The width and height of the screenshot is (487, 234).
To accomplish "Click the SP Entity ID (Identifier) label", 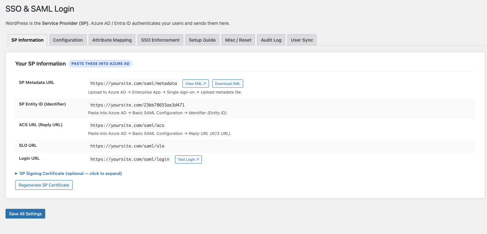I will point(42,104).
